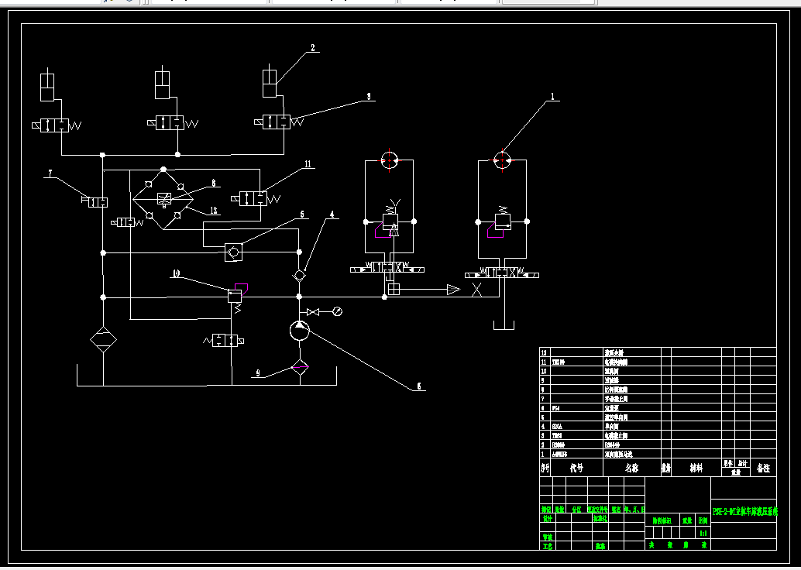Select the pilot-operated check valve labeled 5

(x=233, y=252)
